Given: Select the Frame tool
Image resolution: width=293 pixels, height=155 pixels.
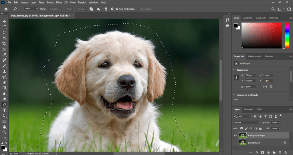Looking at the screenshot, I should (4, 49).
